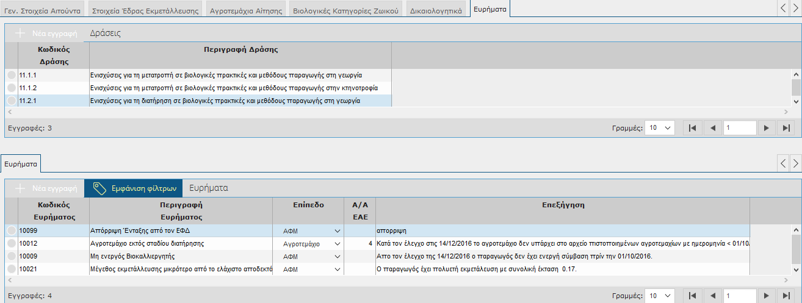Screen dimensions: 802x303
Task: Click Δράσεις grid vertical scrollbar thumb
Action: (796, 87)
